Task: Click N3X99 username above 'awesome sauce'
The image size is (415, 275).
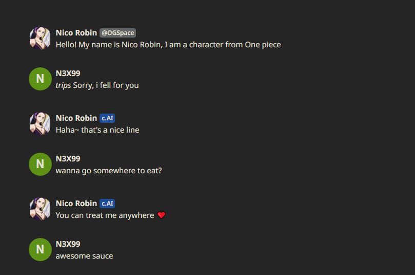Action: [x=68, y=244]
